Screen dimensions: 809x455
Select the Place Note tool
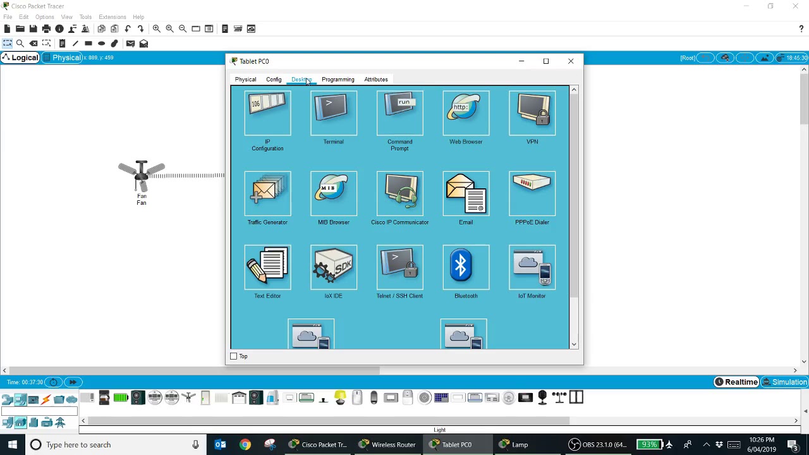click(x=62, y=44)
